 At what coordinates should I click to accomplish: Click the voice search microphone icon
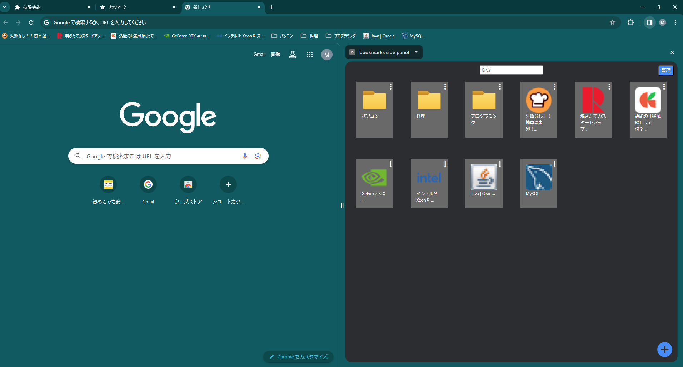pyautogui.click(x=245, y=156)
